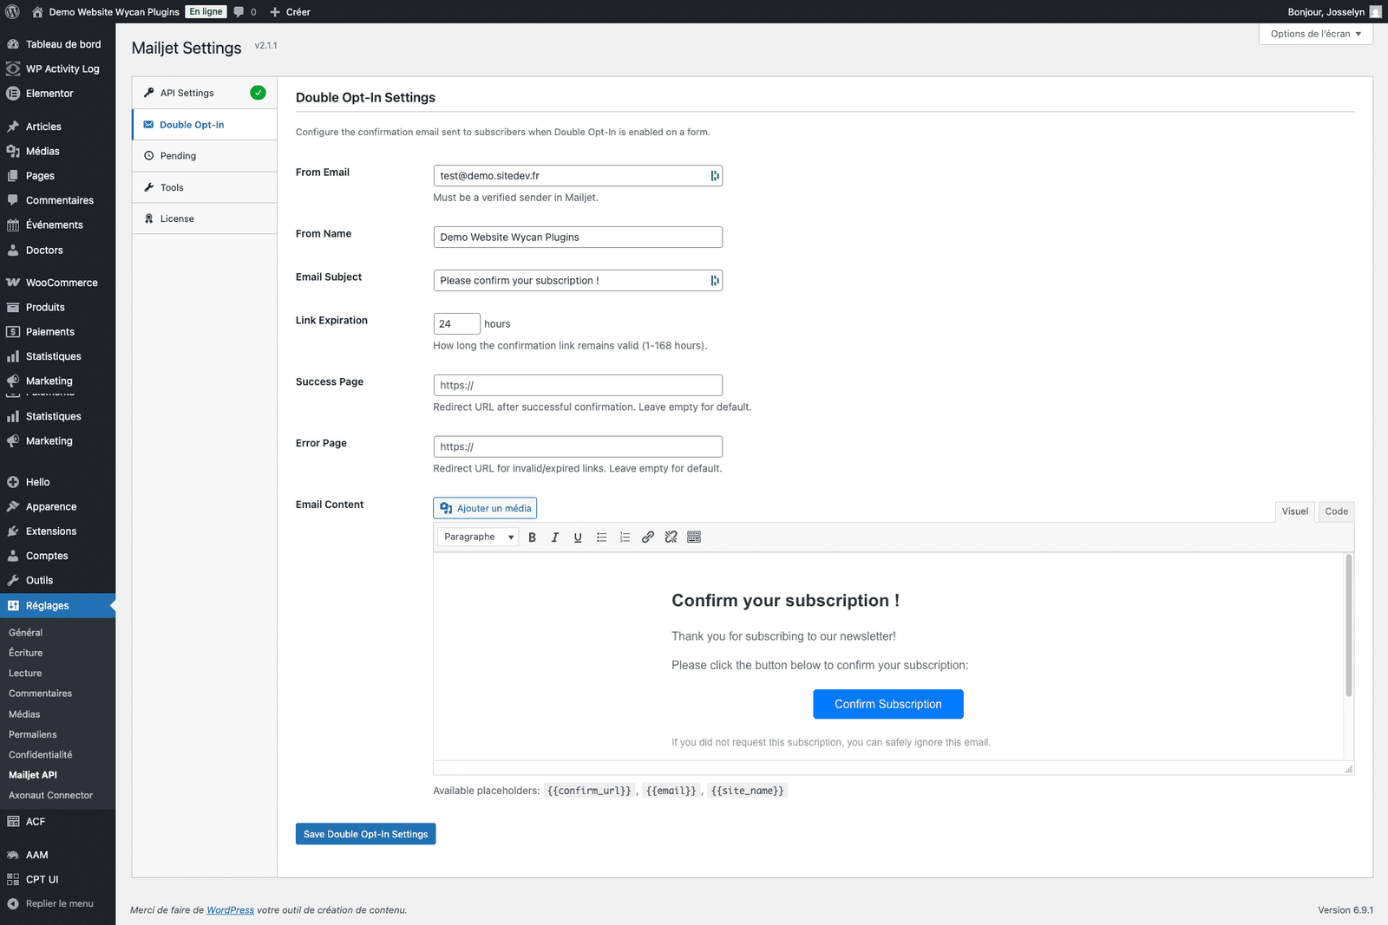Open the Paragraphe style dropdown
Screen dimensions: 1388x925
point(477,537)
